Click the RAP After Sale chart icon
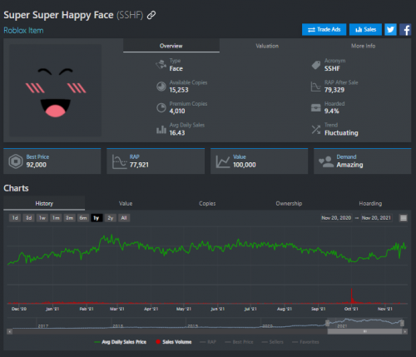The image size is (416, 357). (316, 87)
